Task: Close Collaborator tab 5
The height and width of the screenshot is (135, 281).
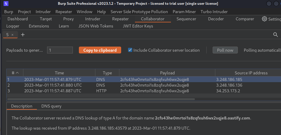Action: pos(12,35)
